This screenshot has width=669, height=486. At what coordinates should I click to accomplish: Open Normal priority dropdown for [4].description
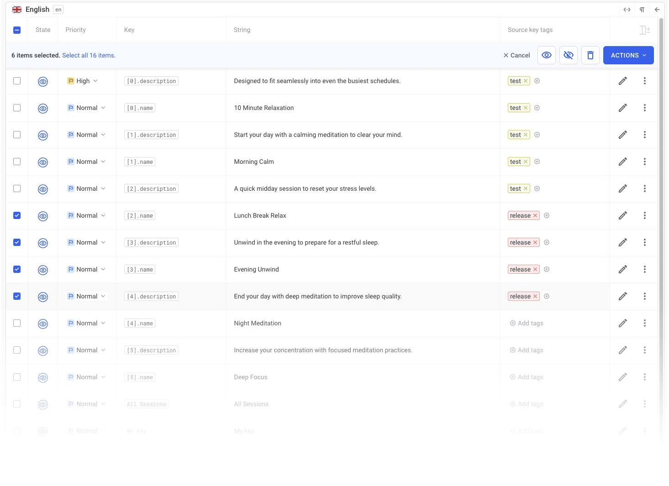pos(87,296)
